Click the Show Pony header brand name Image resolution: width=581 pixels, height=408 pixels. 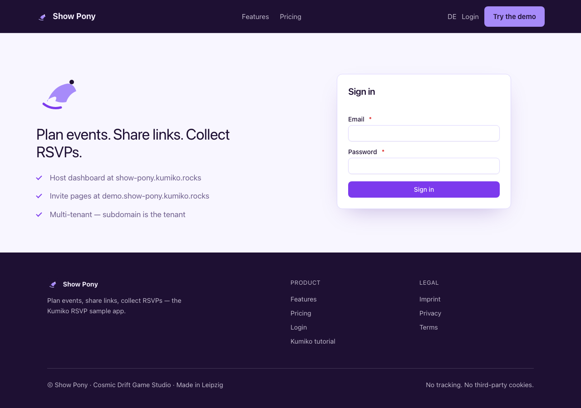[74, 16]
